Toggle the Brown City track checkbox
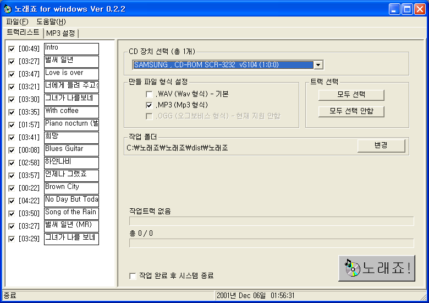Viewport: 429px width, 303px height. 12,188
